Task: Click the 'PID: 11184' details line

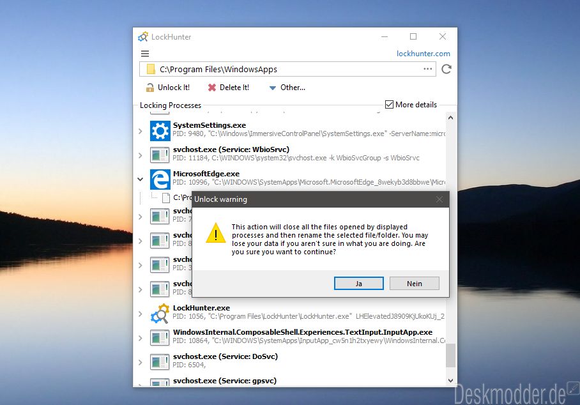Action: 296,158
